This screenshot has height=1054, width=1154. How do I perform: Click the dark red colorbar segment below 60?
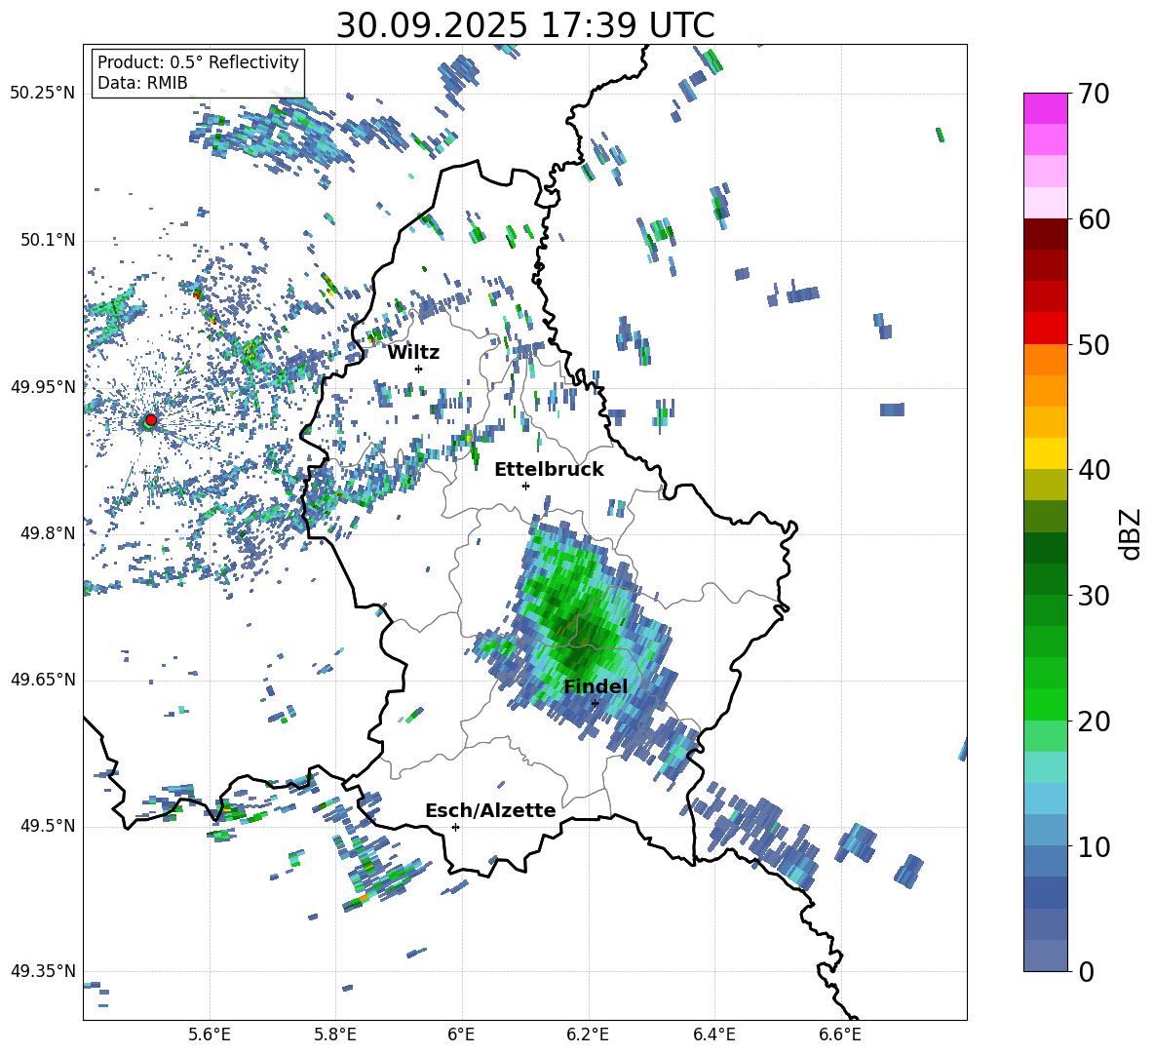coord(1045,234)
